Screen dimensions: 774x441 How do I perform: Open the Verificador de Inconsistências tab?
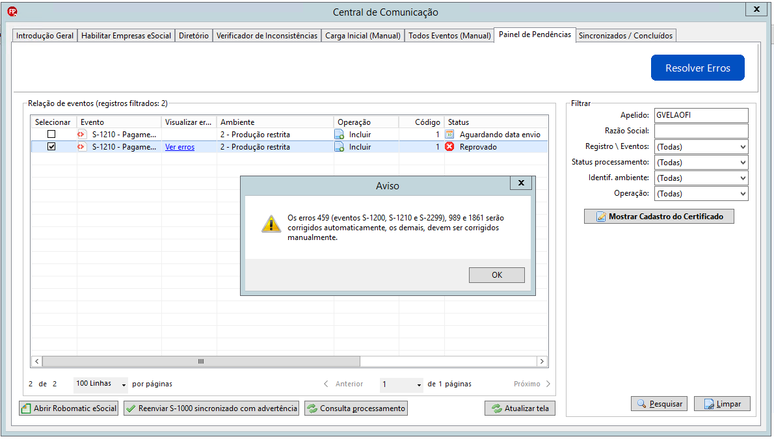[267, 36]
